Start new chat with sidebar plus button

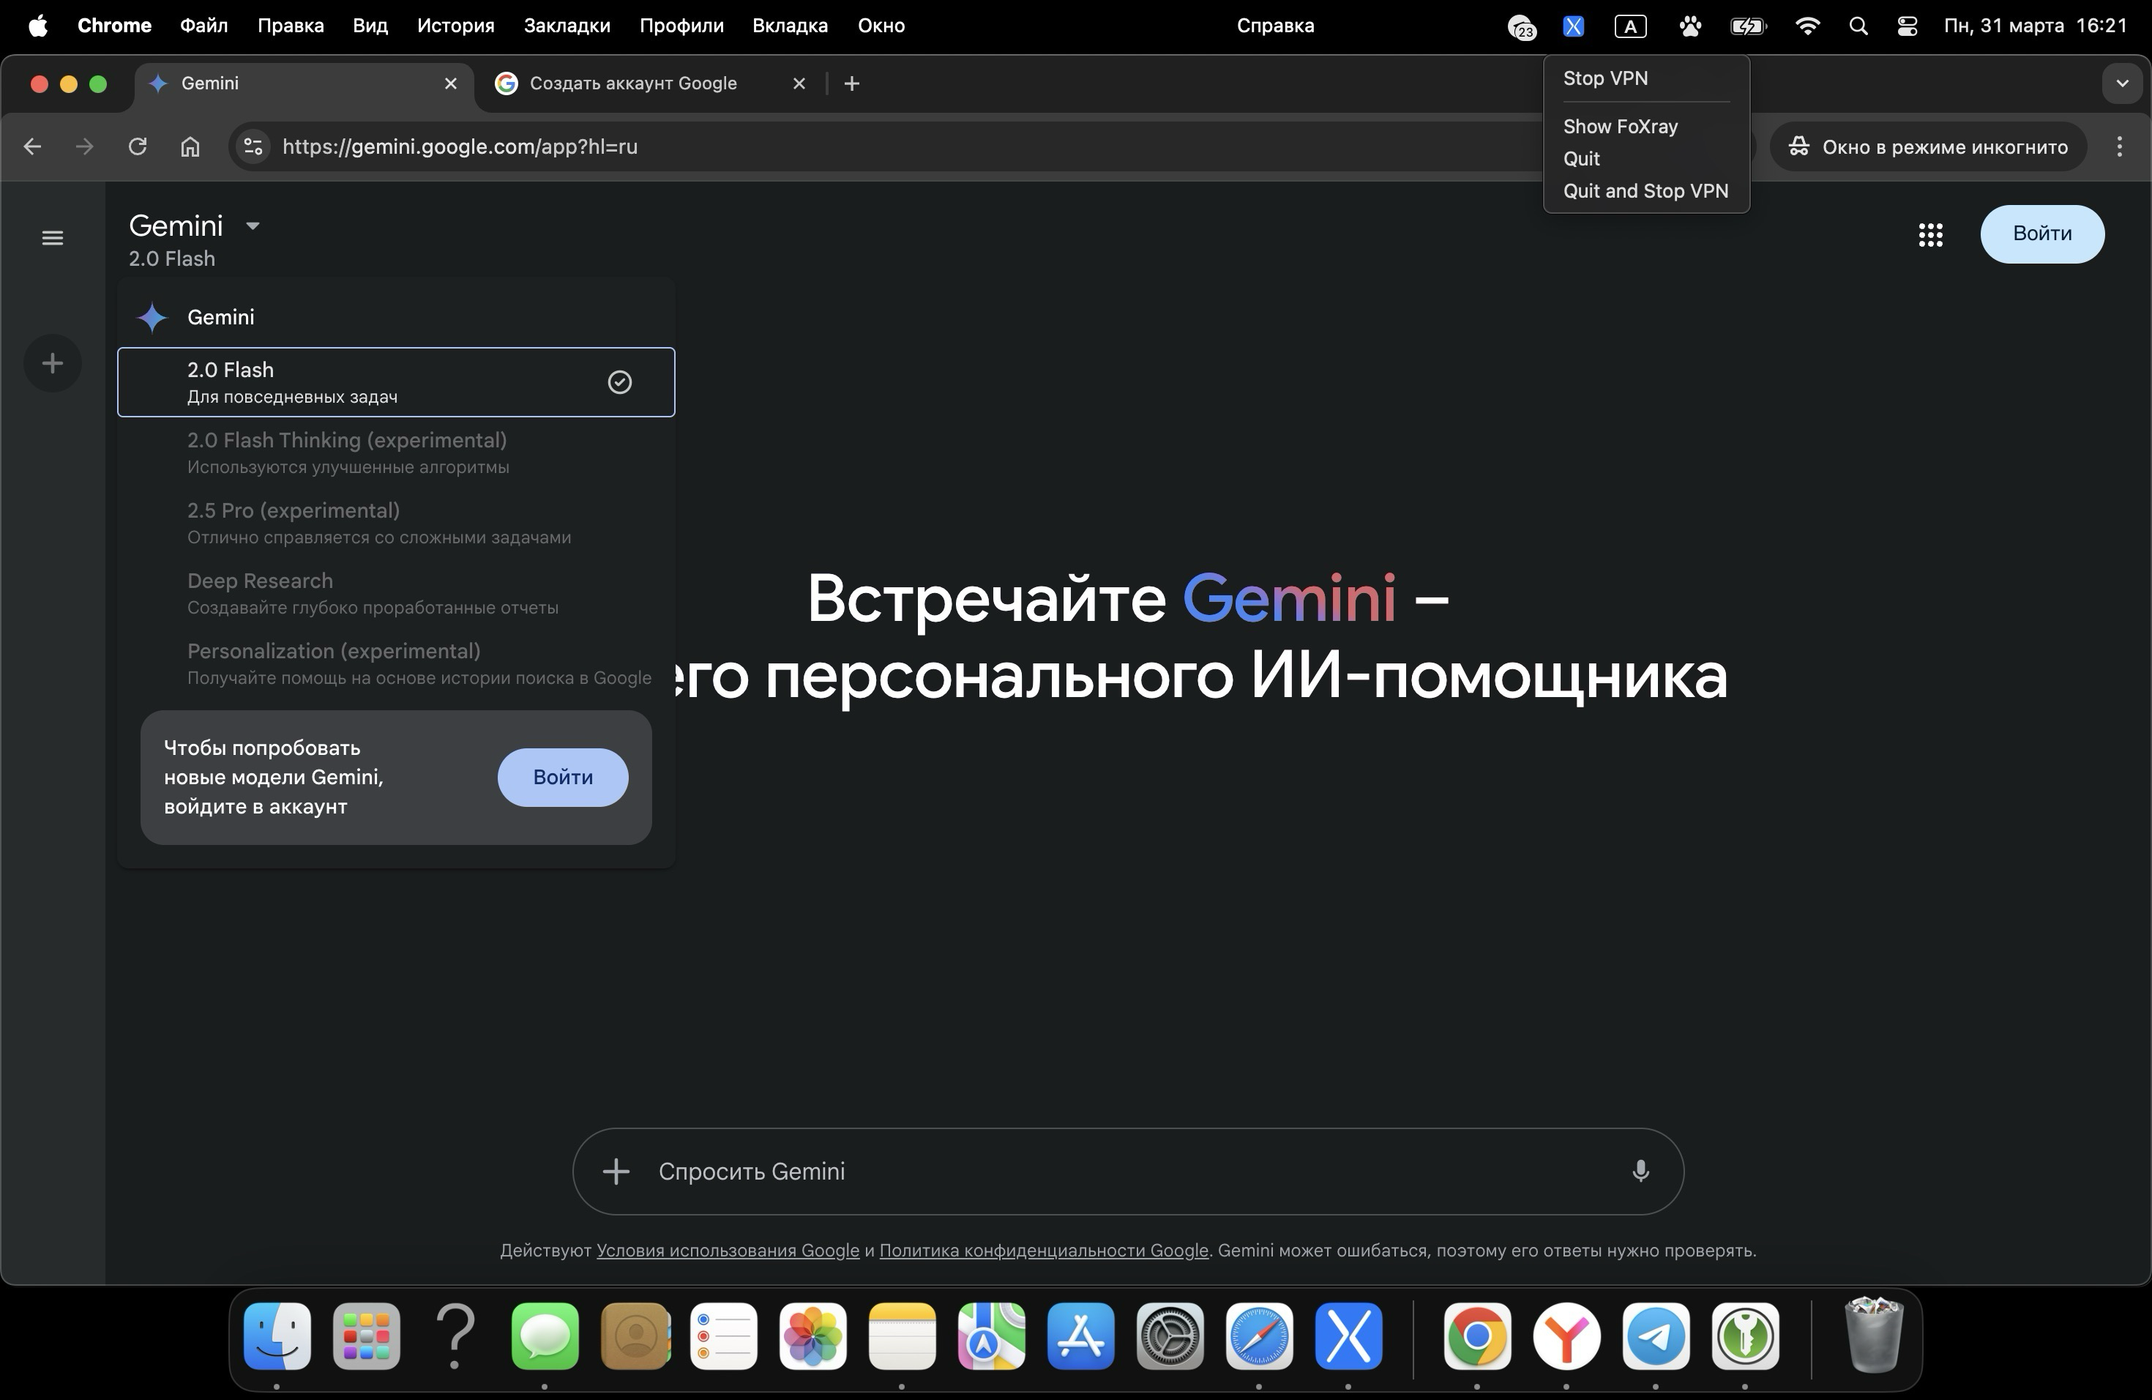click(x=53, y=364)
